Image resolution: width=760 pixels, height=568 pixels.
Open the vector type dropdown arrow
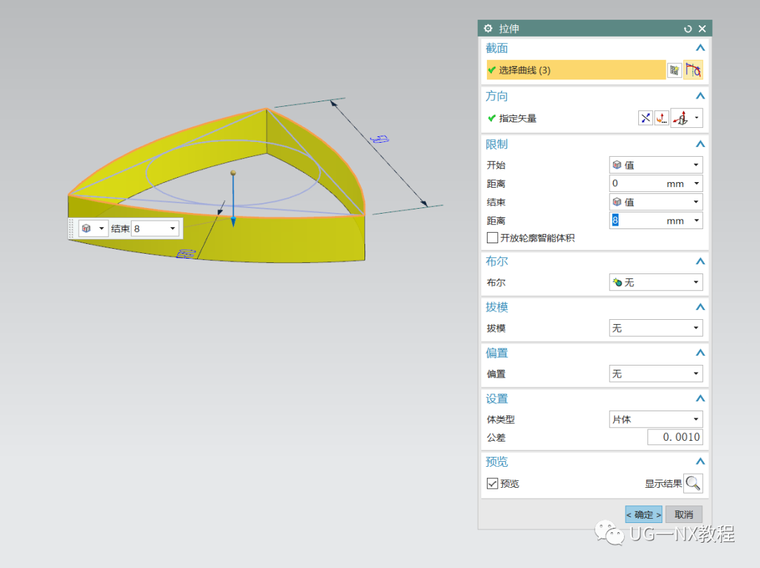697,117
